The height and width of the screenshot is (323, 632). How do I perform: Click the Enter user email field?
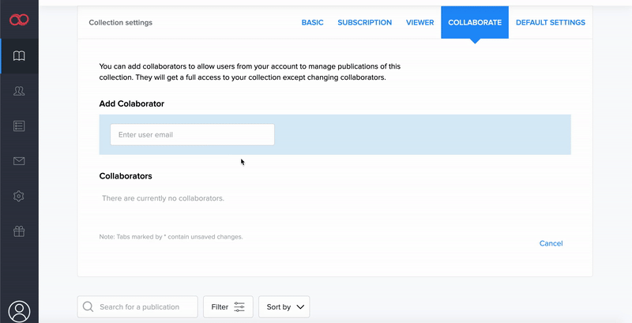tap(192, 135)
